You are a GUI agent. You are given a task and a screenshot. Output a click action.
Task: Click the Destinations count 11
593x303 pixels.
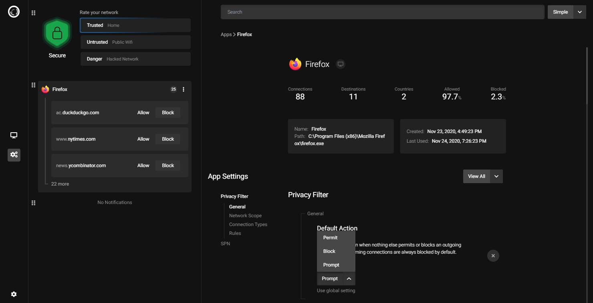[x=353, y=97]
